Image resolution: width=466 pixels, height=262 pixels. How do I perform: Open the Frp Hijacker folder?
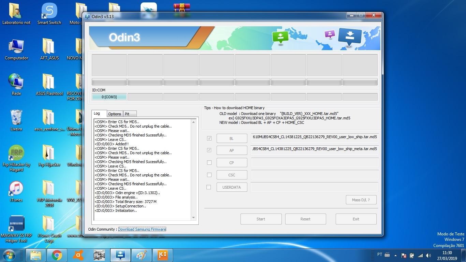[49, 156]
